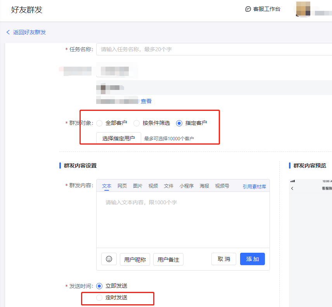Image resolution: width=332 pixels, height=307 pixels.
Task: Click the blue 添加 button
Action: click(x=252, y=259)
